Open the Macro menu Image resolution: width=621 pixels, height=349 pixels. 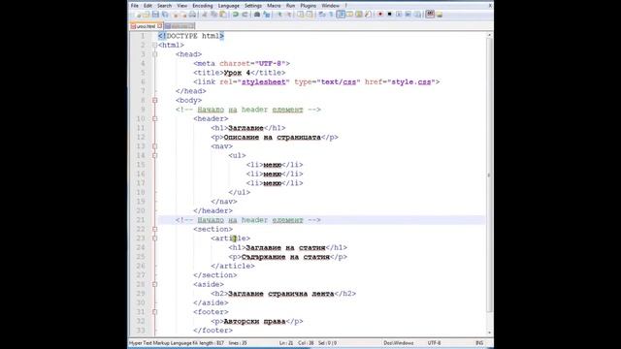(274, 6)
